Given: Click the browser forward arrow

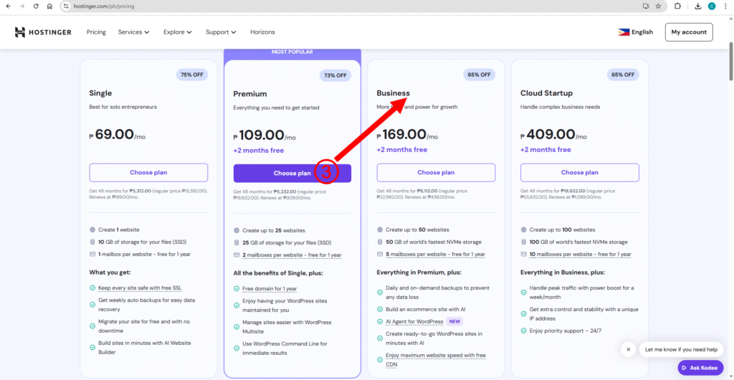Looking at the screenshot, I should pyautogui.click(x=22, y=6).
